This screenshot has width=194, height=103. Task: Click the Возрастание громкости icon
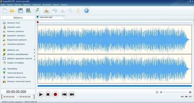click(x=4, y=40)
